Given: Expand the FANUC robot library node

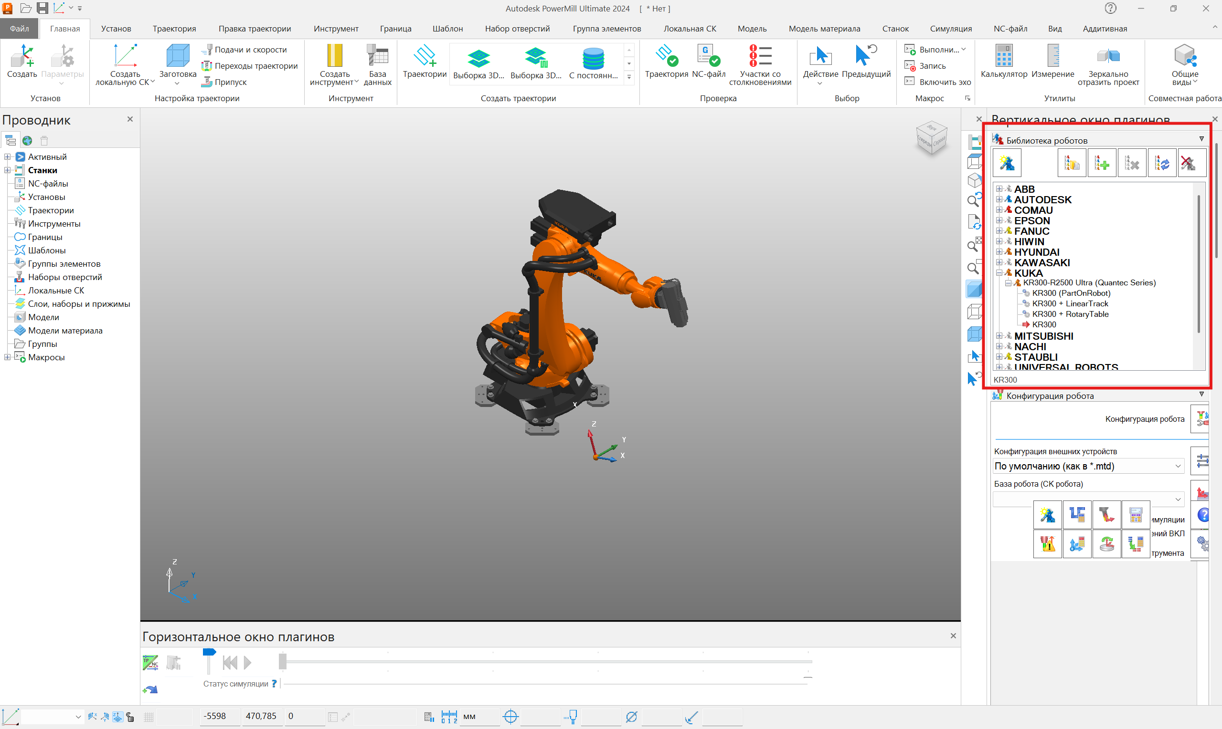Looking at the screenshot, I should pyautogui.click(x=999, y=231).
